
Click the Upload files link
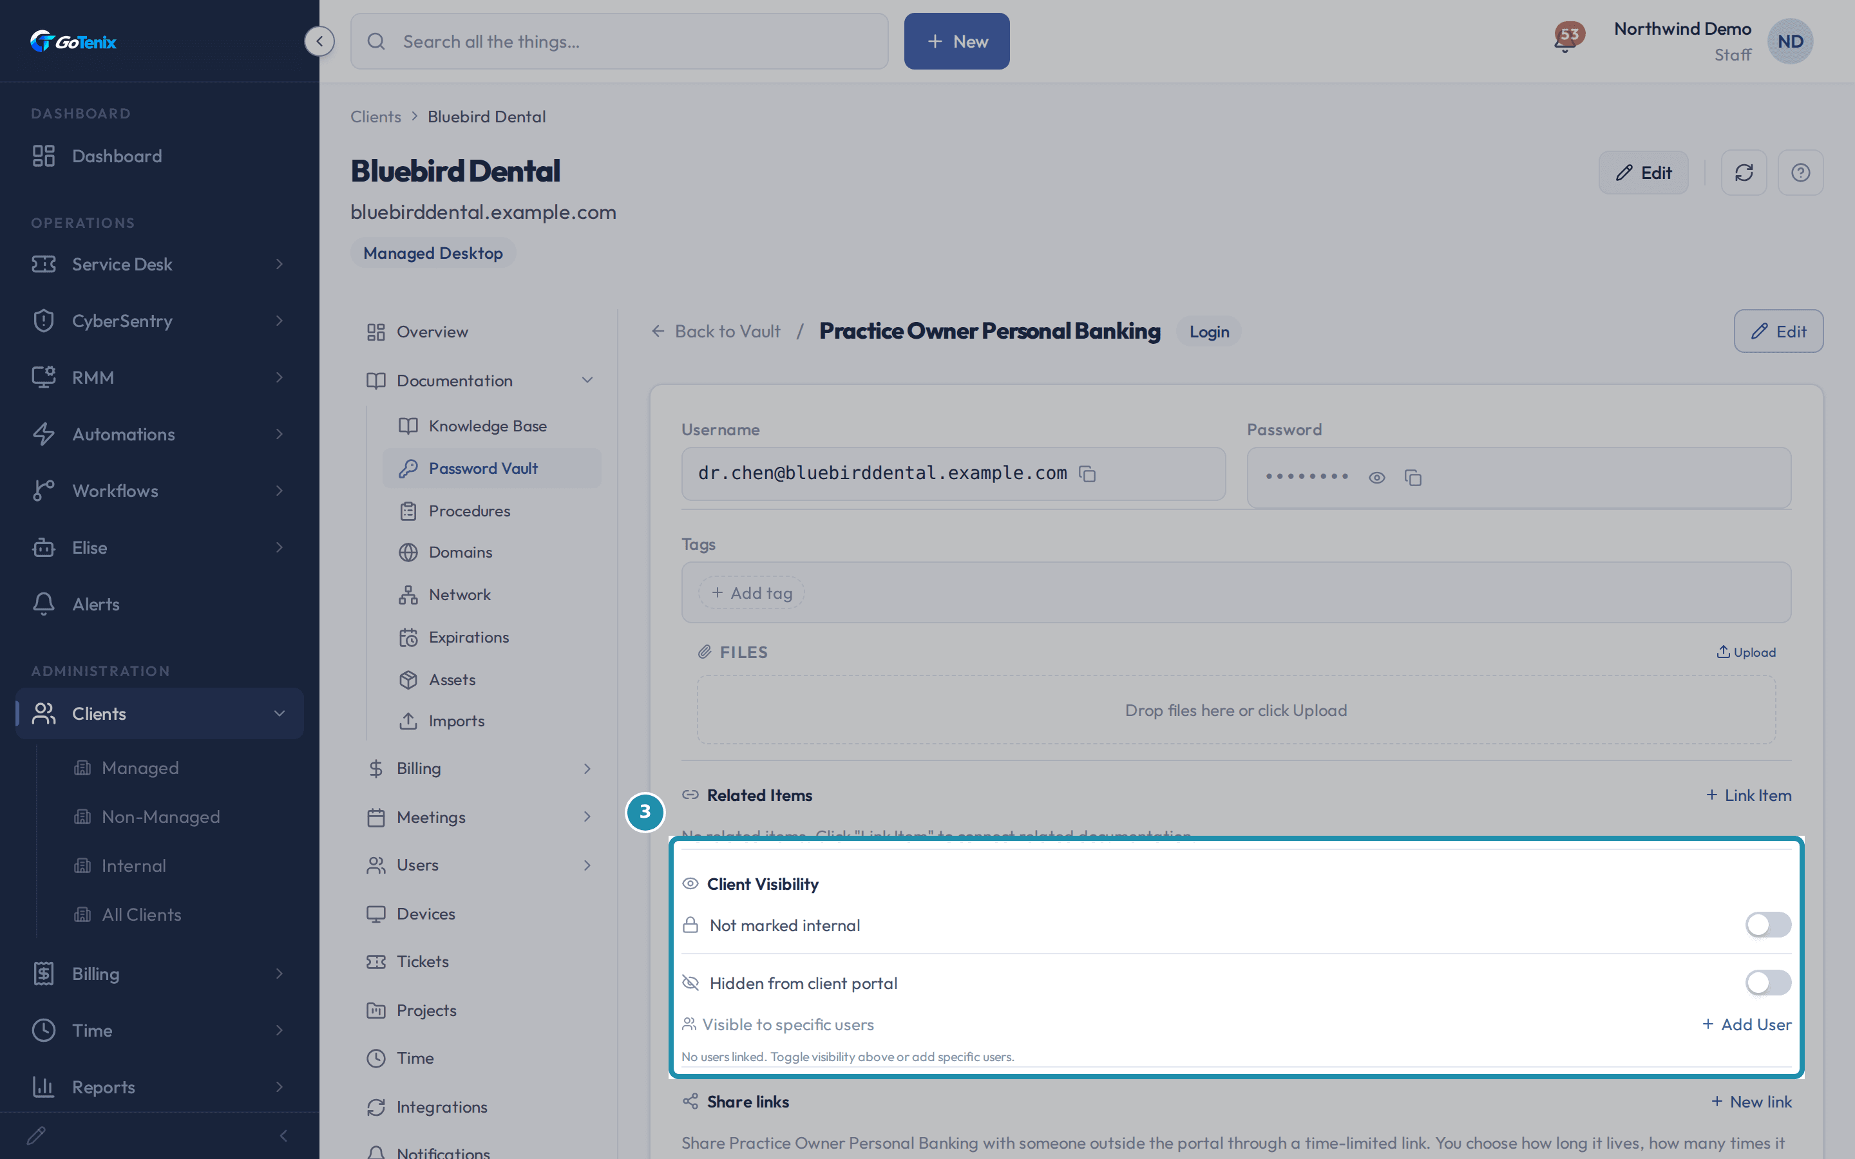[1746, 652]
